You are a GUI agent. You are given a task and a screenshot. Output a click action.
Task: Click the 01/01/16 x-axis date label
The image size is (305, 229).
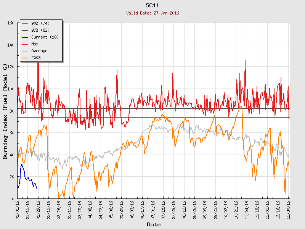click(x=18, y=209)
